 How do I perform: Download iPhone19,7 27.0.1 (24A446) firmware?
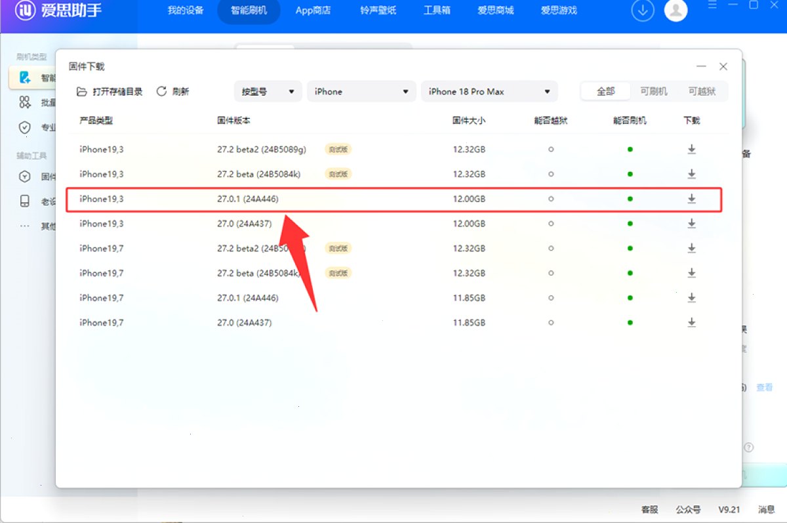point(691,298)
